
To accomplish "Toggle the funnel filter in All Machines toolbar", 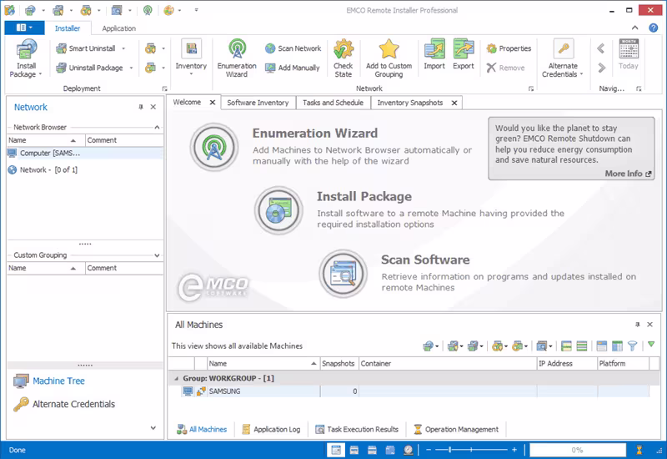I will coord(633,346).
